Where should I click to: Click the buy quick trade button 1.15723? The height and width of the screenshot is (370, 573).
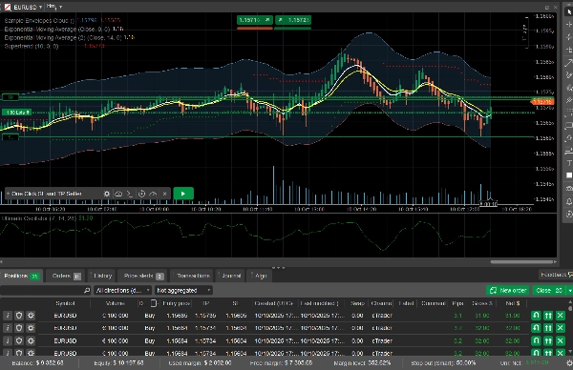(293, 20)
